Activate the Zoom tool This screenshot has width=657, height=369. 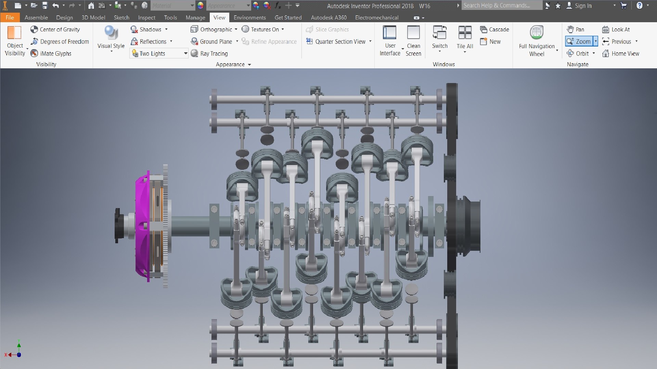[579, 41]
